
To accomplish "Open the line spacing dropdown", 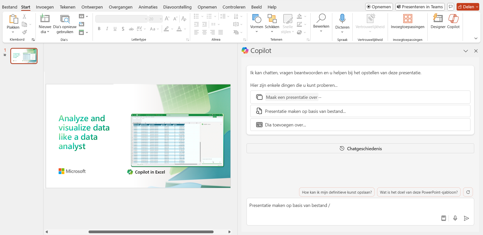I will pos(225,17).
